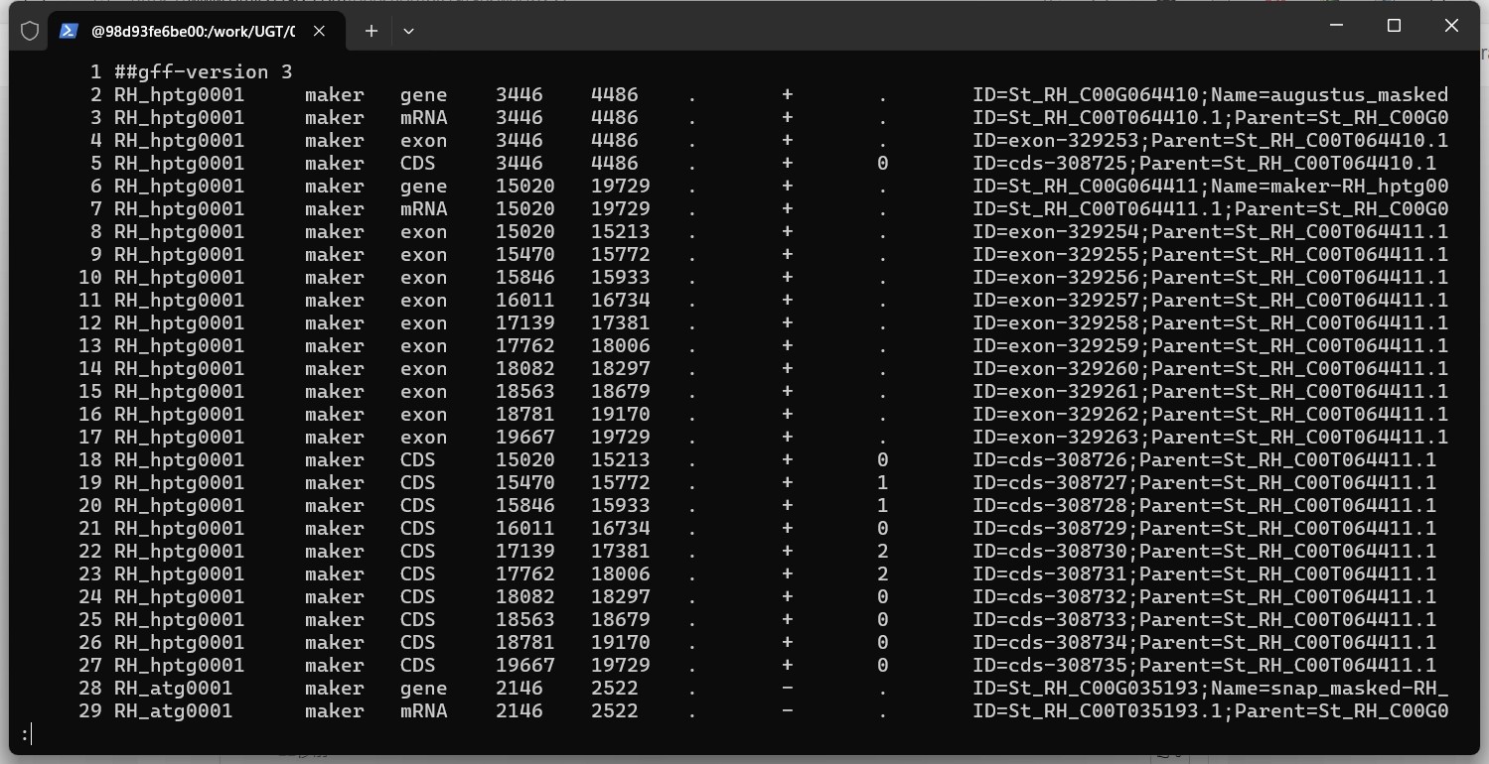Viewport: 1489px width, 764px height.
Task: Click ID=cds-308735 text
Action: [1050, 665]
